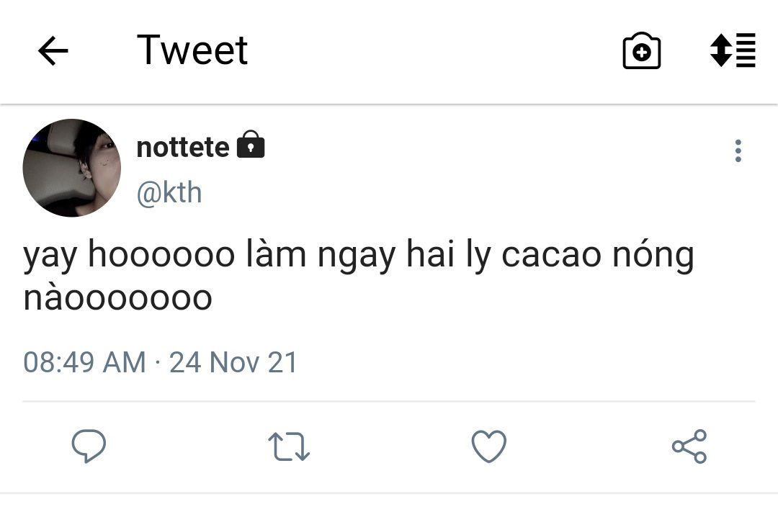
Task: Click the 24 Nov 21 date
Action: [233, 361]
